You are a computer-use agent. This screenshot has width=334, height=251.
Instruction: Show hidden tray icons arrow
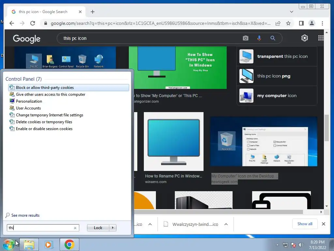point(277,245)
